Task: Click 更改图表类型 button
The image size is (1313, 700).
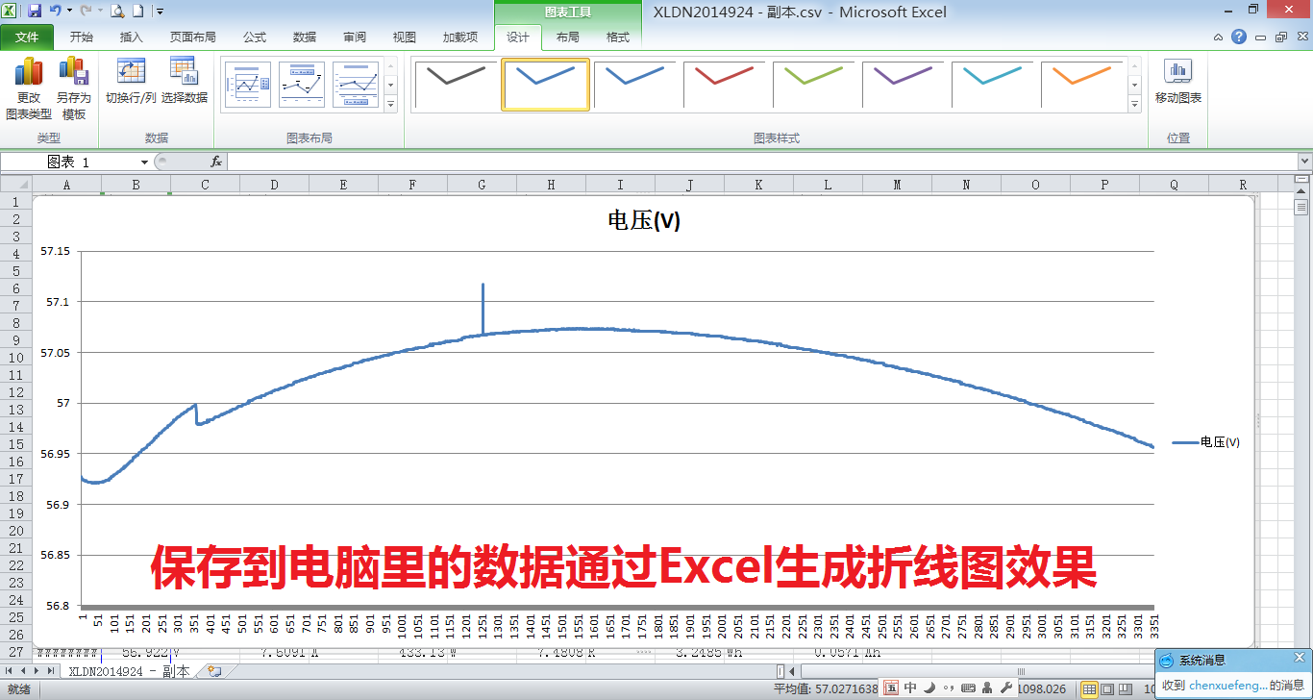Action: point(29,88)
